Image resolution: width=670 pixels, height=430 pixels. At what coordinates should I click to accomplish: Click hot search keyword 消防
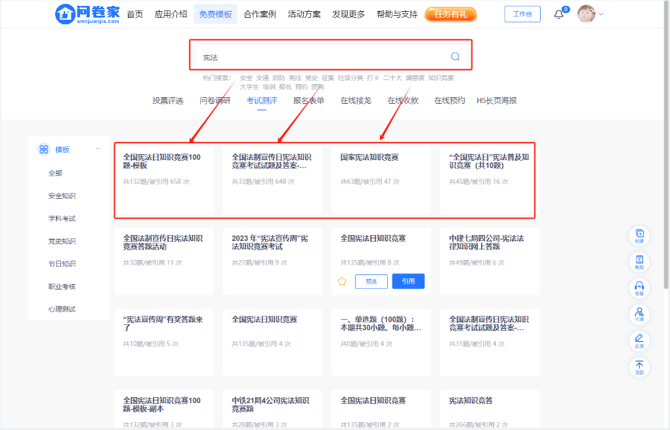279,77
